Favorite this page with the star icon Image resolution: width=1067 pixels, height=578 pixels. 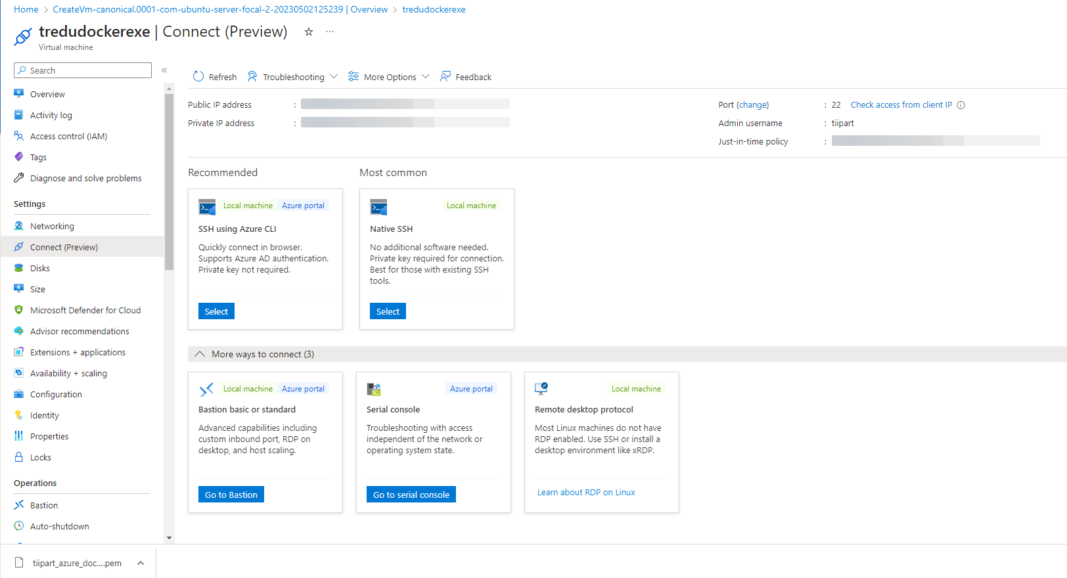[x=308, y=32]
